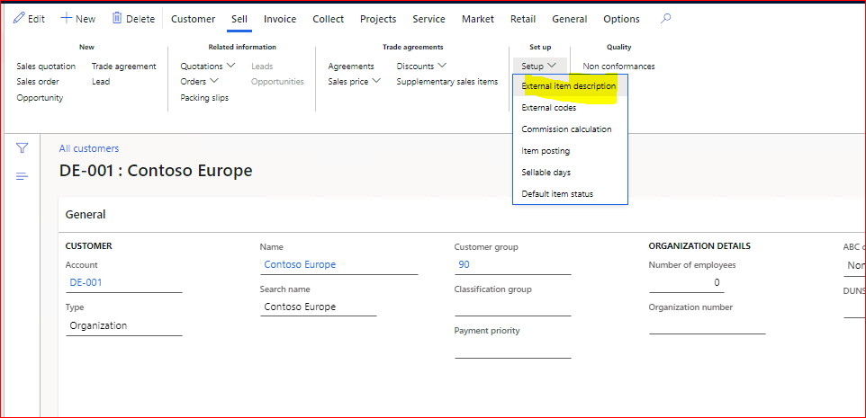Viewport: 866px width, 418px height.
Task: Switch to the Invoice tab
Action: (x=280, y=19)
